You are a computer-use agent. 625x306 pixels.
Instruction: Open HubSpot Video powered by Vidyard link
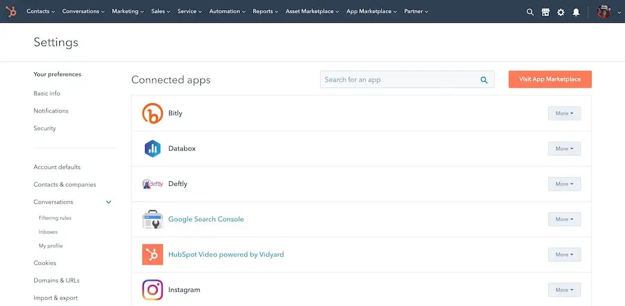coord(226,254)
